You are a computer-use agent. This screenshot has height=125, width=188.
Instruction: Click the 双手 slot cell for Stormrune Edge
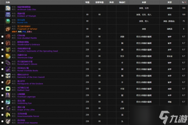coord(122,56)
